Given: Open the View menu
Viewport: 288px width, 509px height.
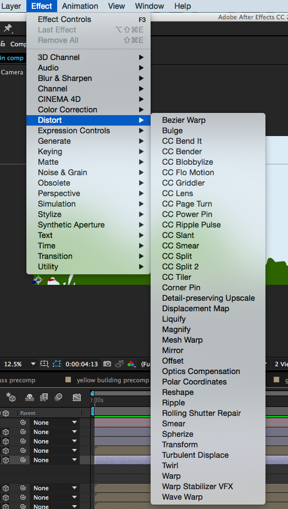Looking at the screenshot, I should pos(117,6).
